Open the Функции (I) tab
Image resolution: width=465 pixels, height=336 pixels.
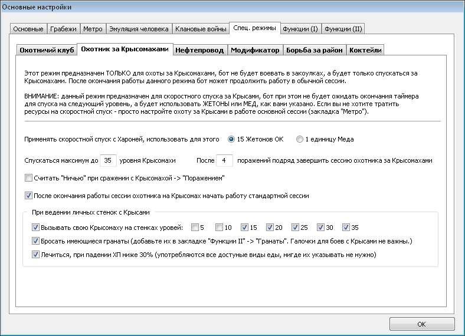[x=300, y=29]
